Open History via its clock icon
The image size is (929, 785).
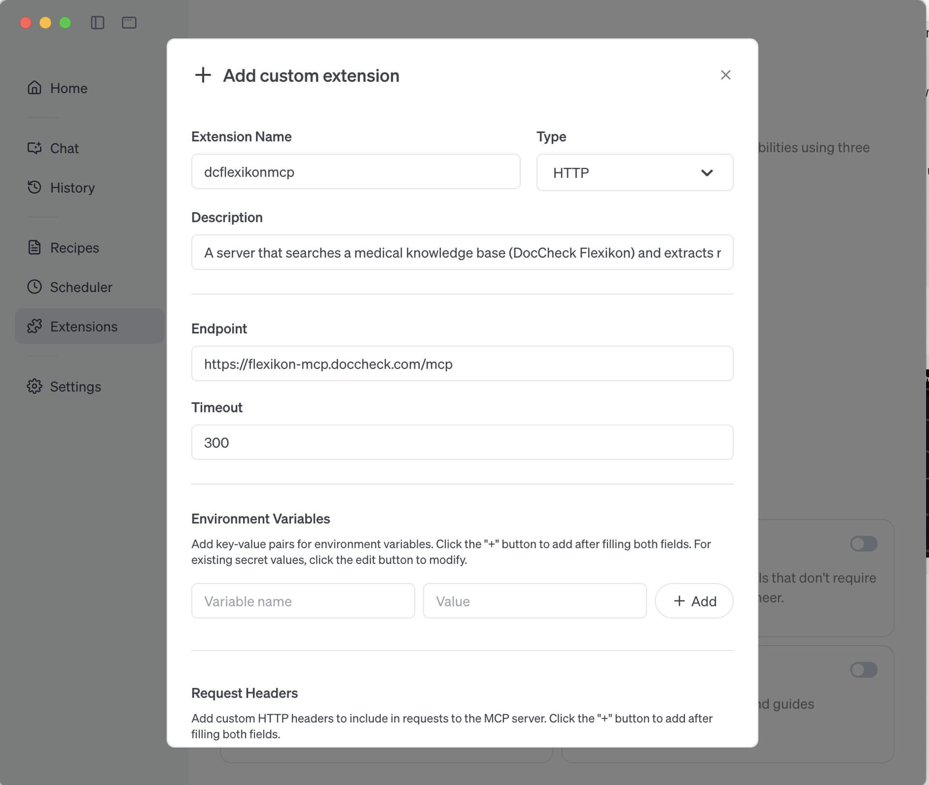(x=34, y=188)
